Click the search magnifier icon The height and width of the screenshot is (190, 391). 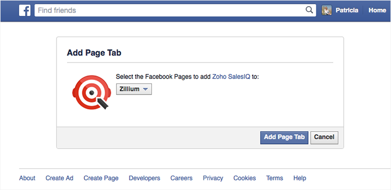(309, 10)
